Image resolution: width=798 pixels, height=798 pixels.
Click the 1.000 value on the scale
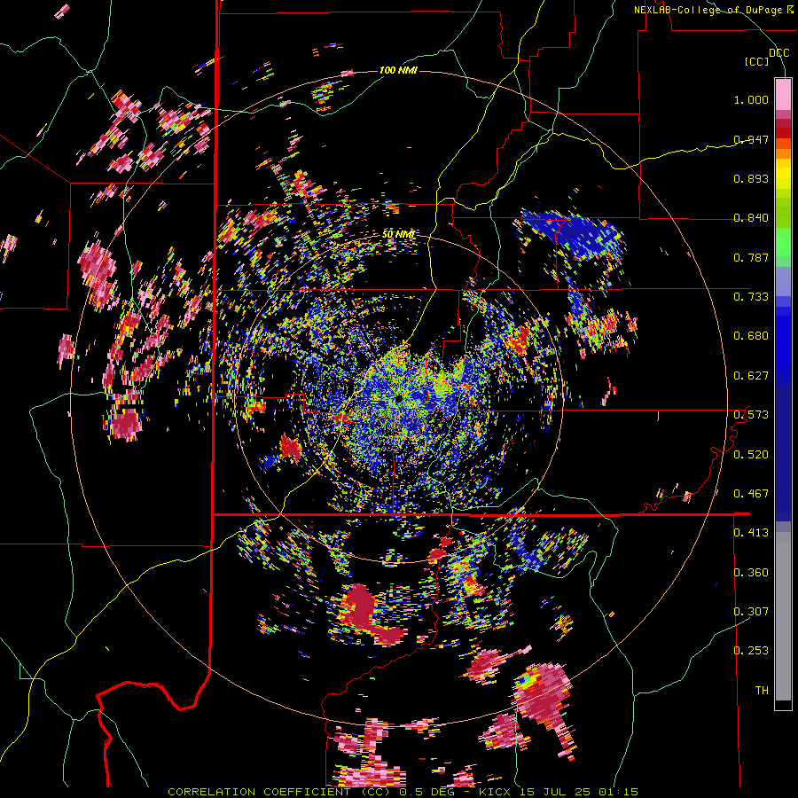click(751, 99)
